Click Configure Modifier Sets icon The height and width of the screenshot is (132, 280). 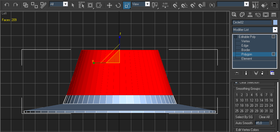click(x=272, y=73)
